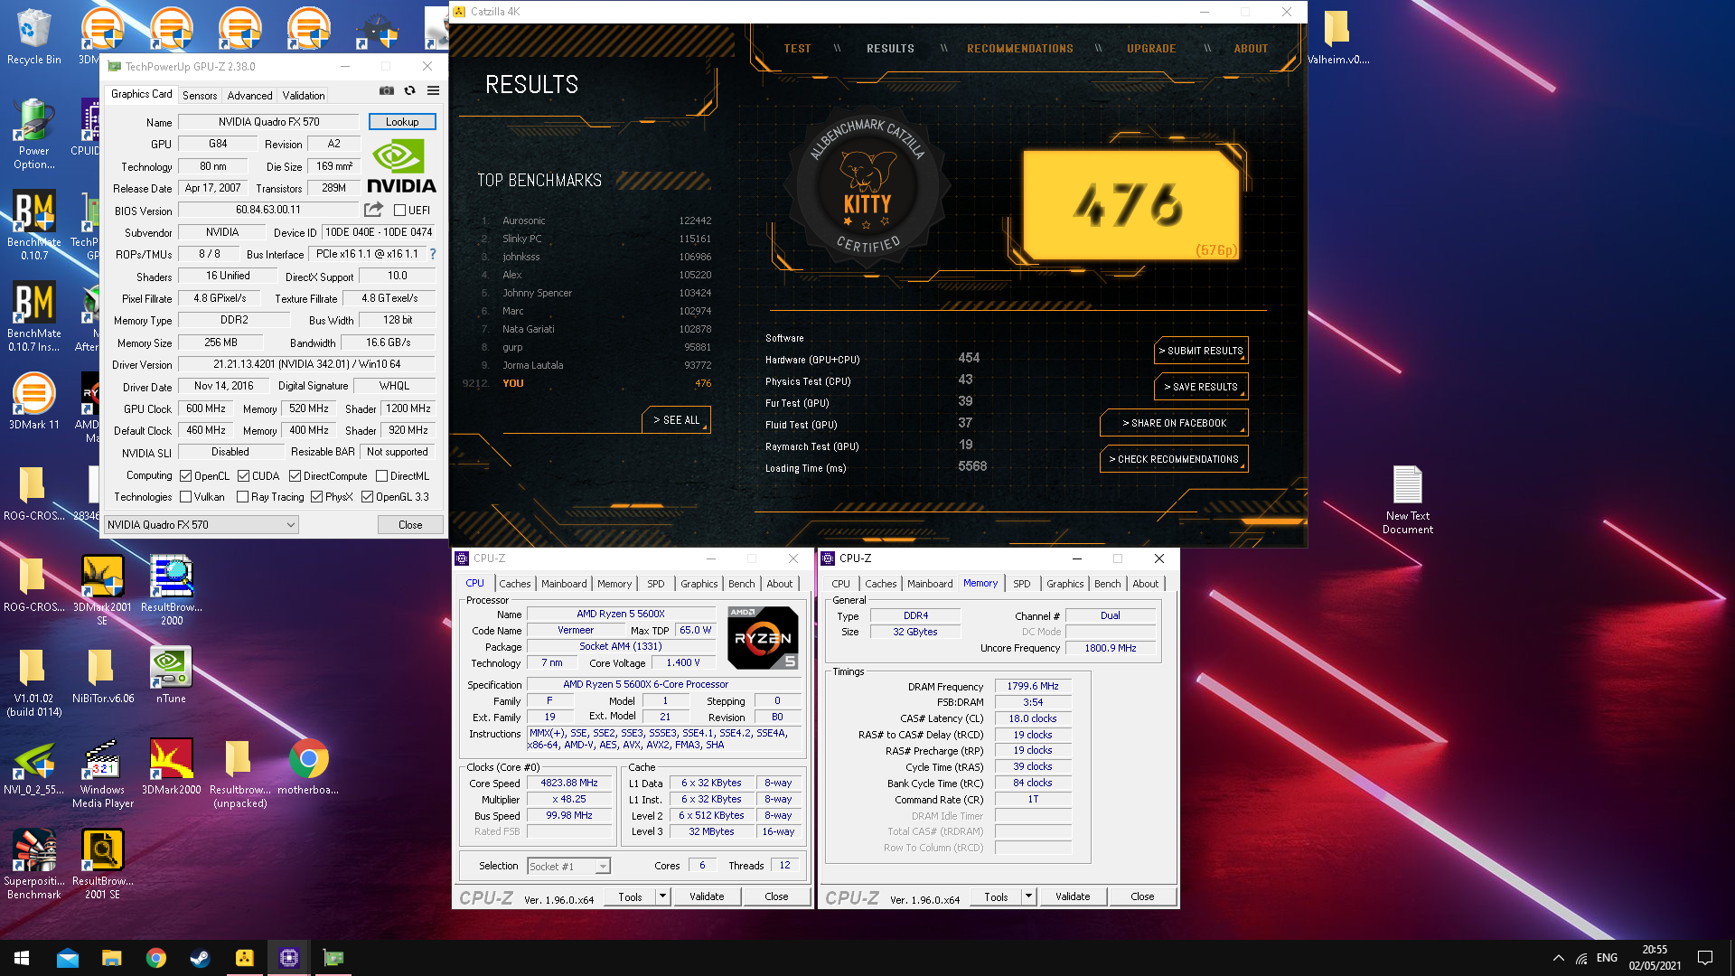Click SAVE RESULTS in Catzilla
Image resolution: width=1735 pixels, height=976 pixels.
[1201, 387]
